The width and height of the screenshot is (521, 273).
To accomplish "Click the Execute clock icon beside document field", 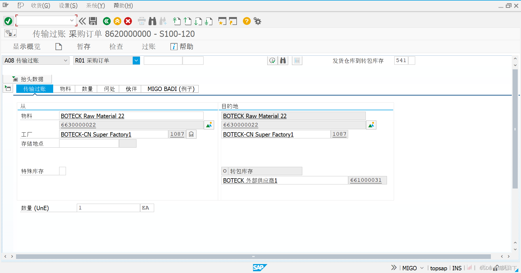I will click(272, 60).
